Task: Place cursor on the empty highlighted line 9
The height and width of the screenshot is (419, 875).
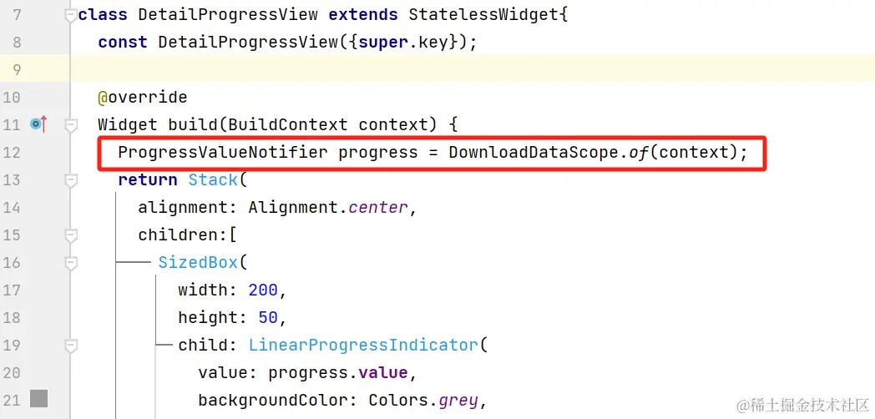Action: click(x=417, y=69)
